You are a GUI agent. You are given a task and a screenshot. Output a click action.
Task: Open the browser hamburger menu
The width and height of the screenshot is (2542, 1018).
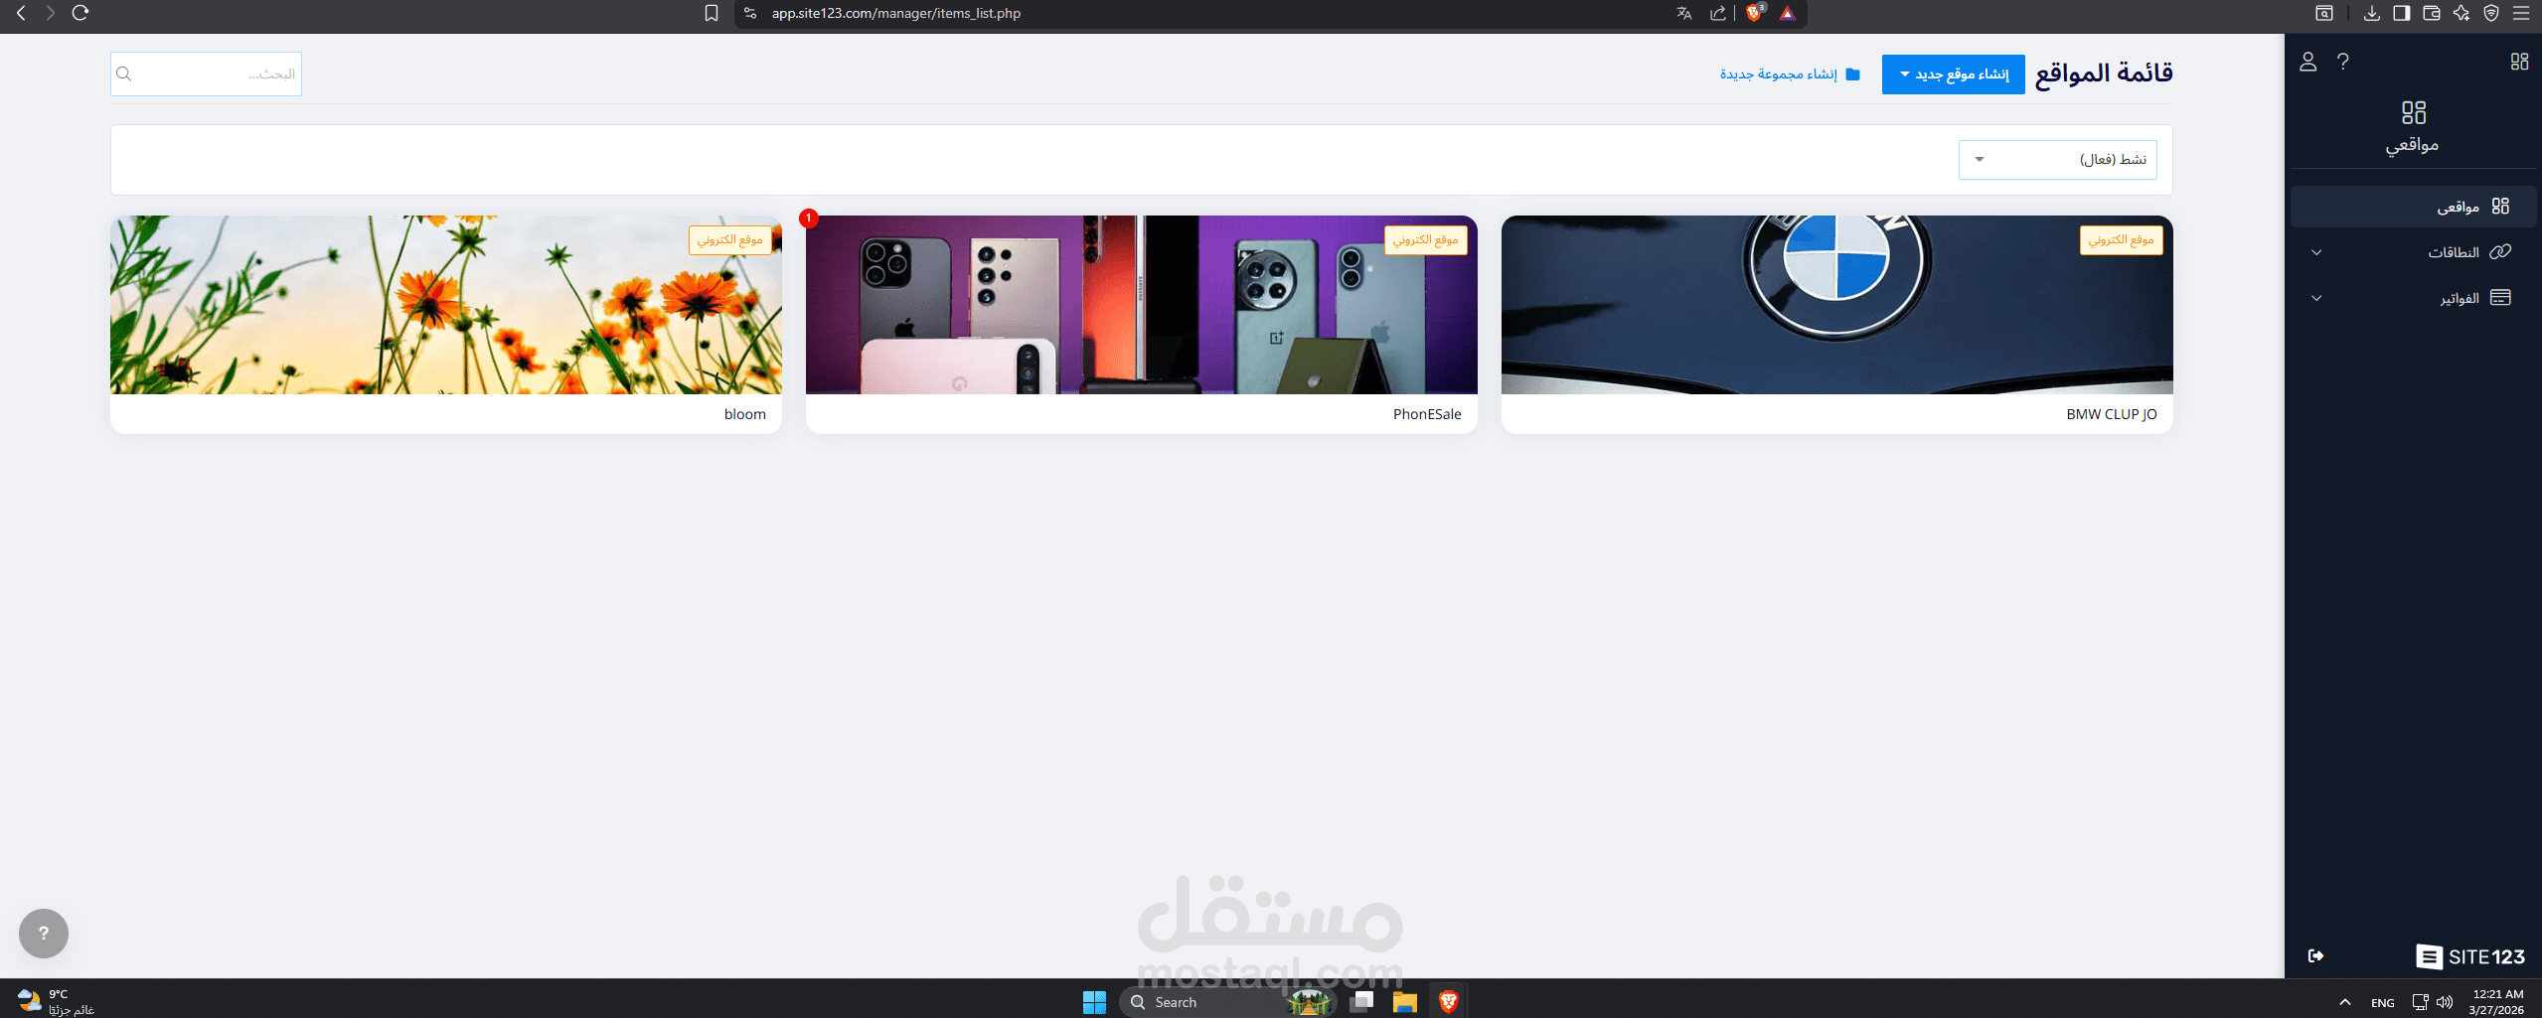[2521, 13]
